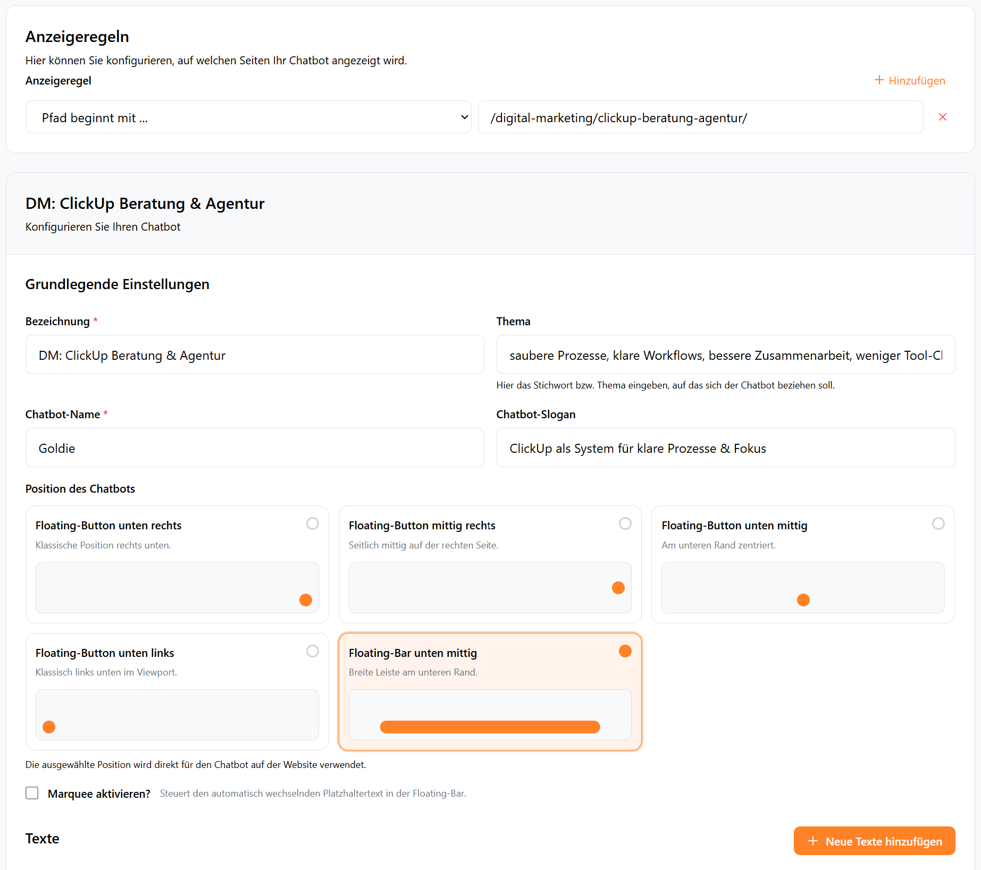The image size is (981, 870).
Task: Click Neue Texte hinzufügen button
Action: coord(874,841)
